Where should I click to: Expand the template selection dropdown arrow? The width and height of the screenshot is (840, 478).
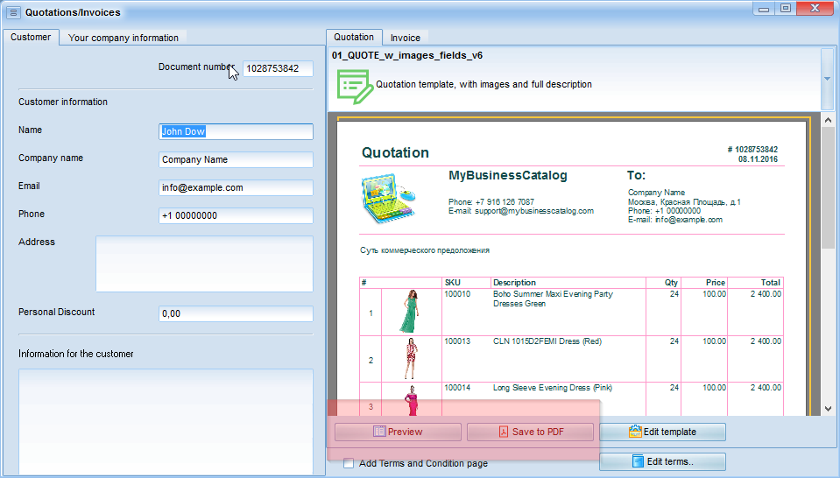coord(827,78)
